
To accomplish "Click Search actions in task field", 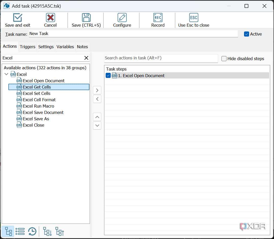I will tap(161, 58).
